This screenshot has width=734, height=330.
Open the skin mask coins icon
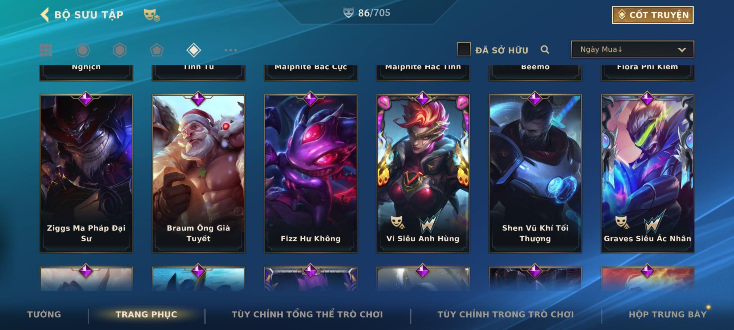[x=152, y=15]
